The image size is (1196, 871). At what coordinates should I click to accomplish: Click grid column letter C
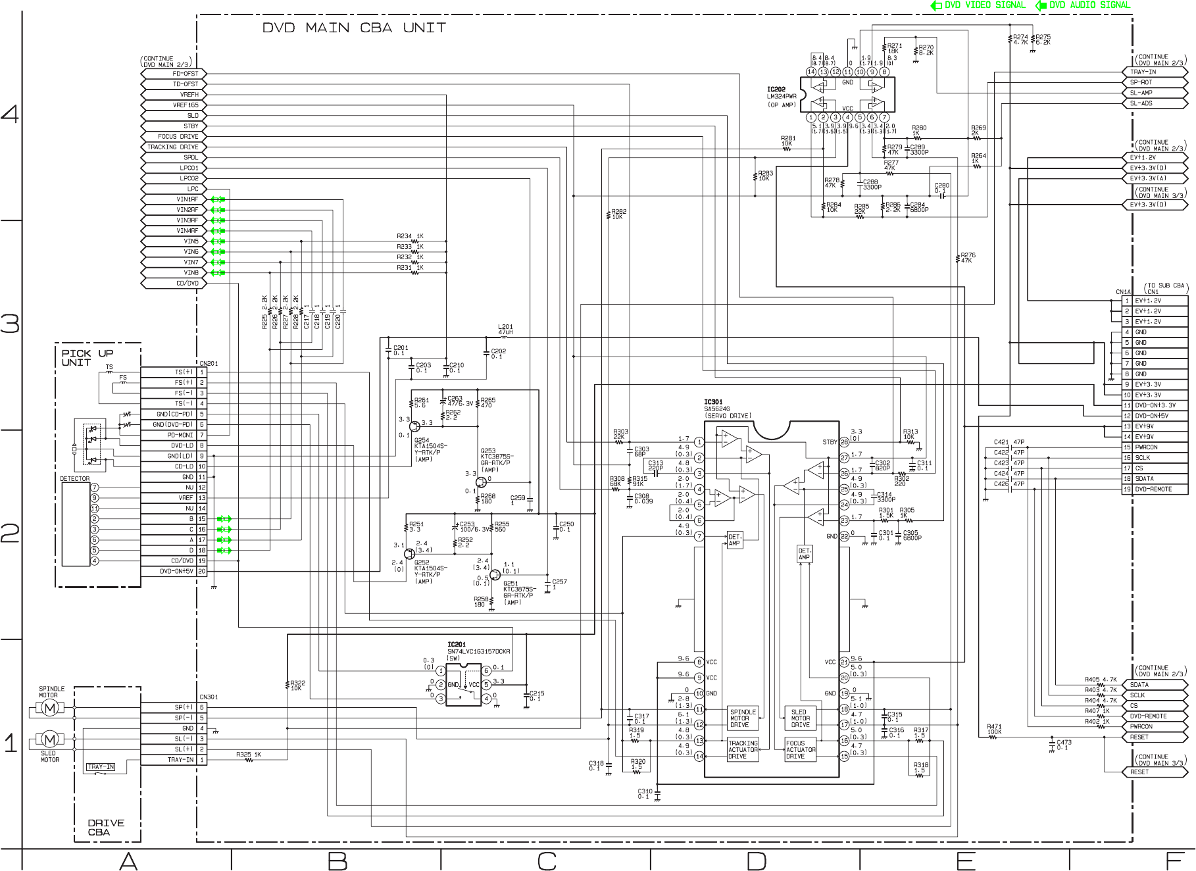coord(546,860)
